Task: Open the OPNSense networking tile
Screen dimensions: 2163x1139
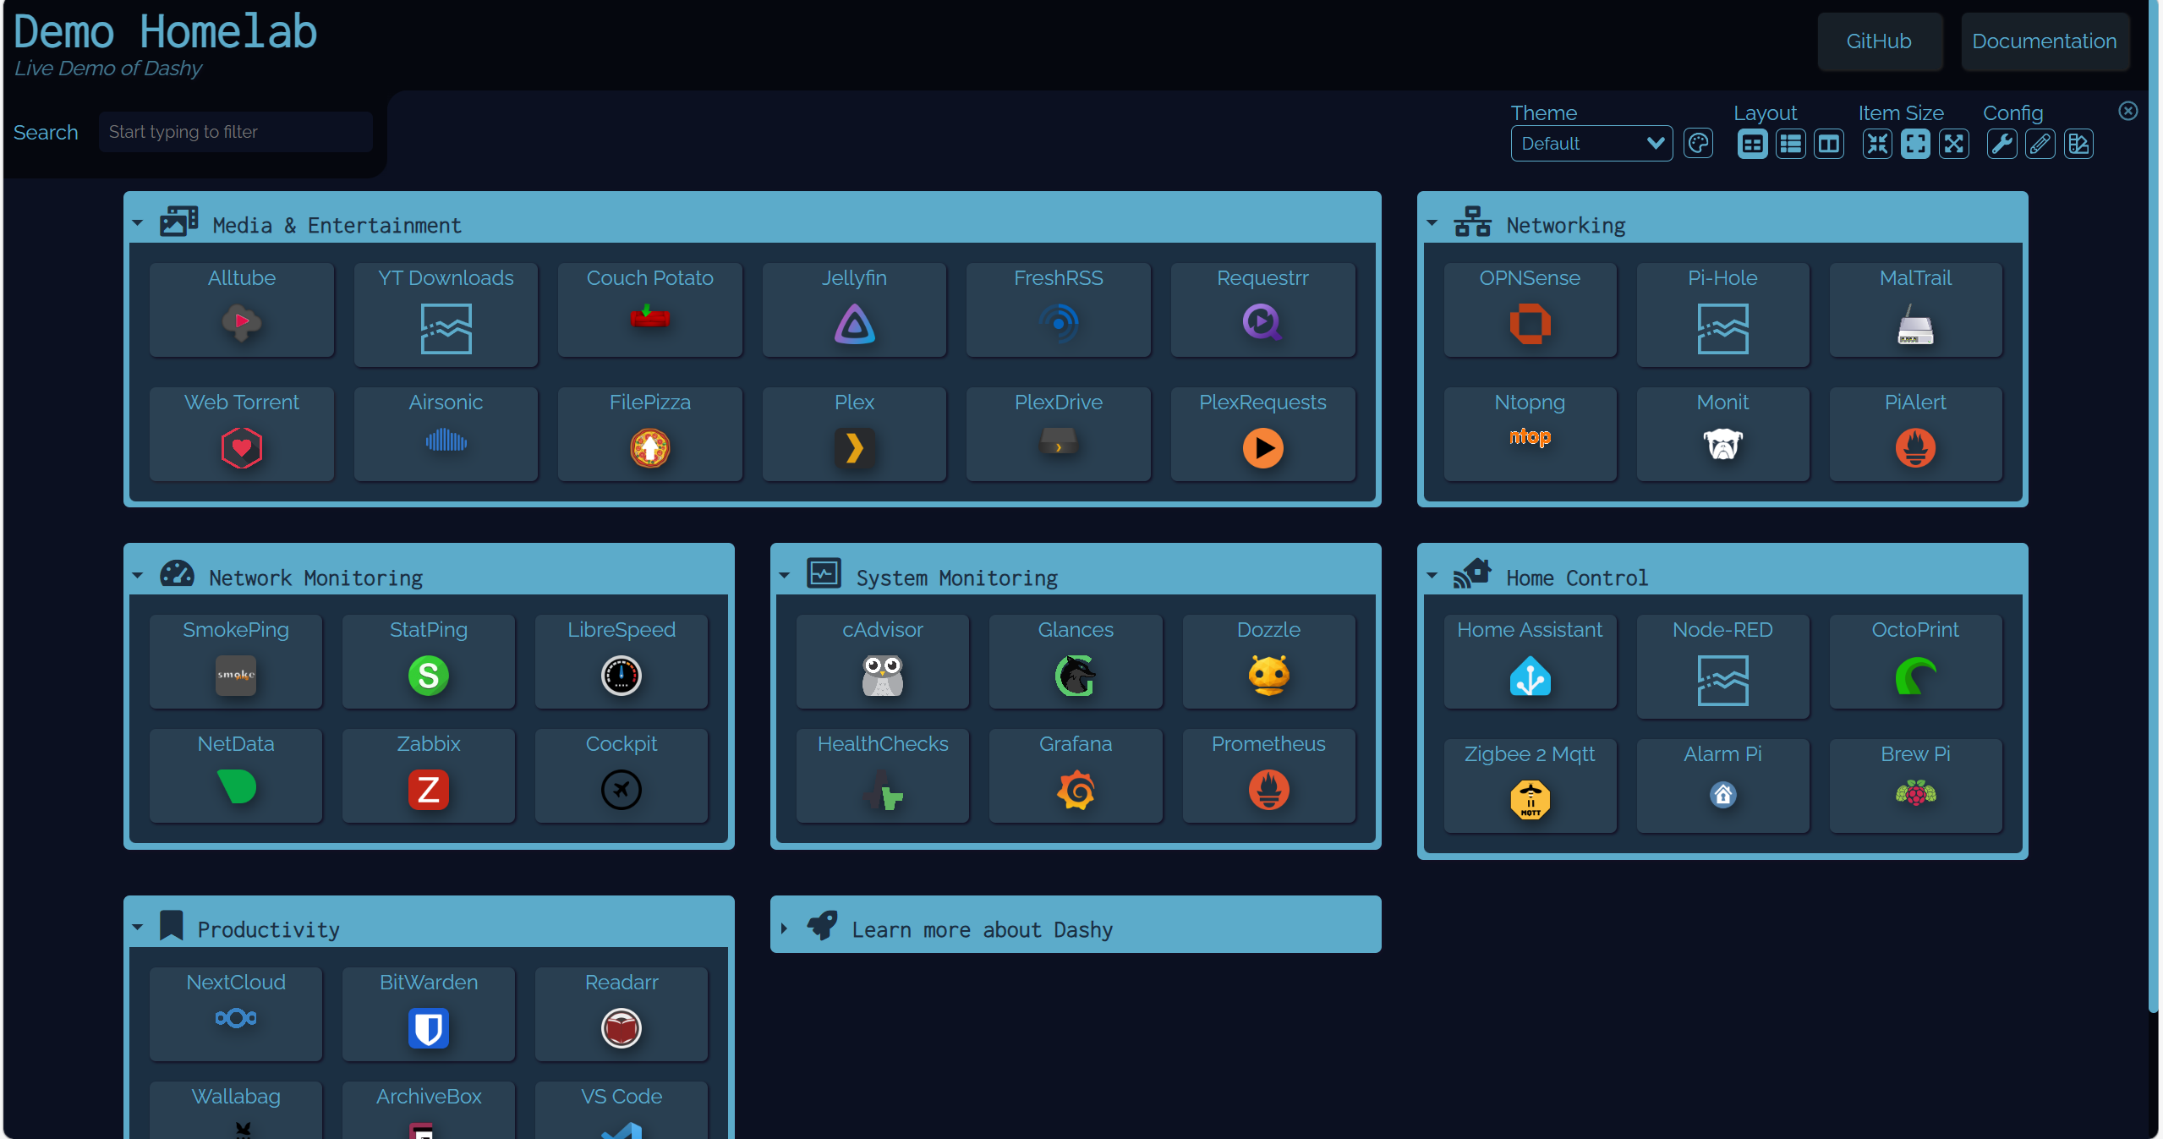Action: [x=1529, y=309]
